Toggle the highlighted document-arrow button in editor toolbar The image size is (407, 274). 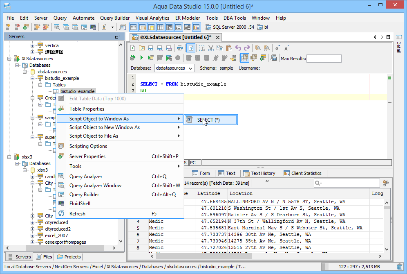click(x=191, y=48)
